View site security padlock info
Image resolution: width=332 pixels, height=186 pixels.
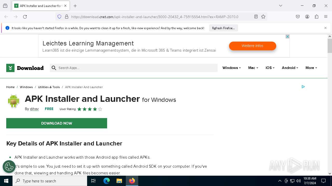67,17
